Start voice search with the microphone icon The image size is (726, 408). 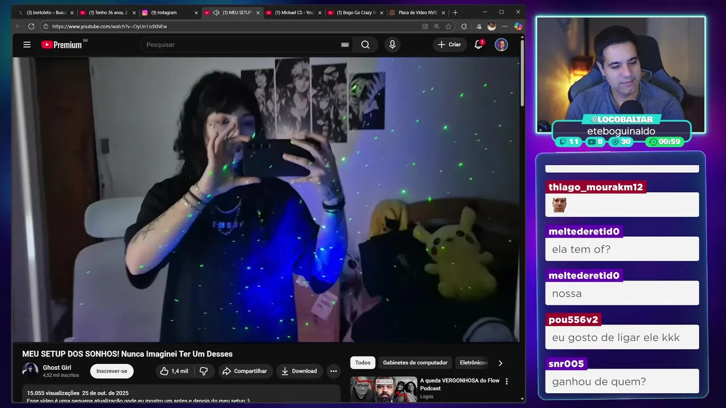392,45
